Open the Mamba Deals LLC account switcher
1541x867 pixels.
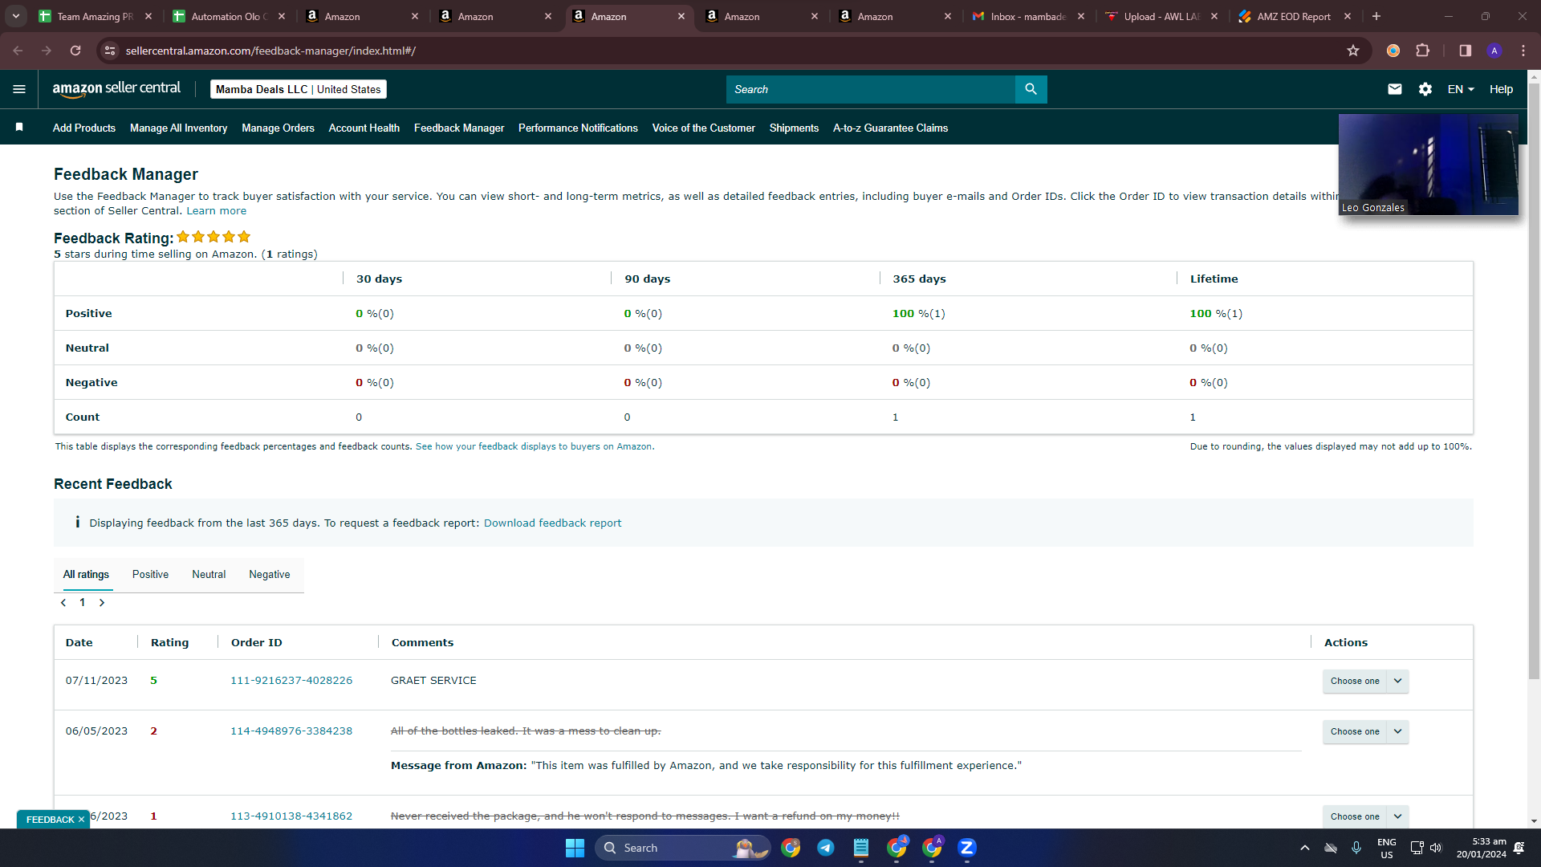tap(299, 89)
